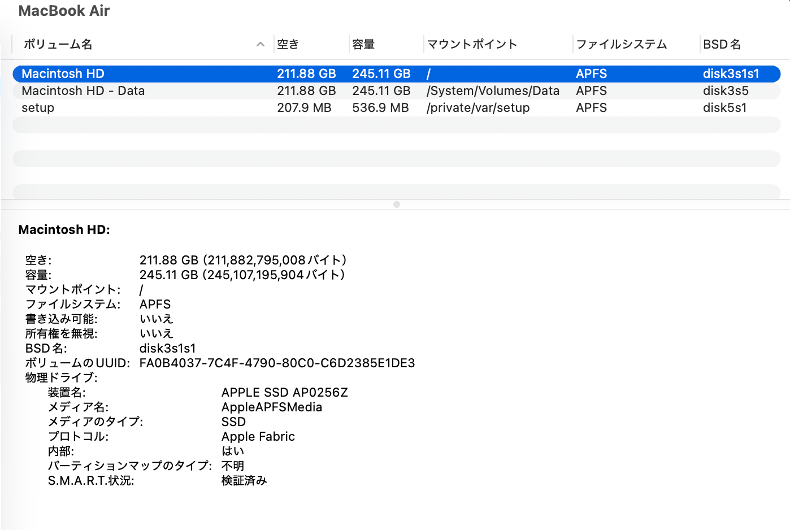Screen dimensions: 790x530
Task: Click the APFS cell of setup volume
Action: click(591, 107)
